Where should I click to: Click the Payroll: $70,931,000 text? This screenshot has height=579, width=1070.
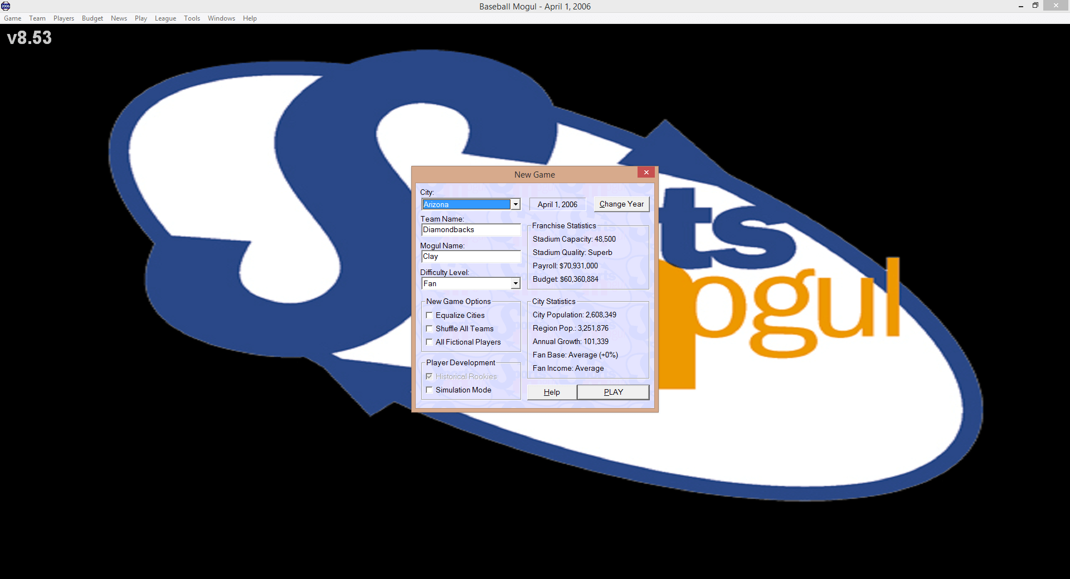click(565, 266)
